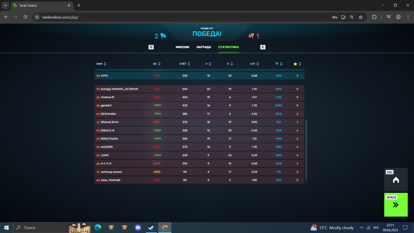Click rank icon next to ic913
The height and width of the screenshot is (233, 414).
click(98, 76)
